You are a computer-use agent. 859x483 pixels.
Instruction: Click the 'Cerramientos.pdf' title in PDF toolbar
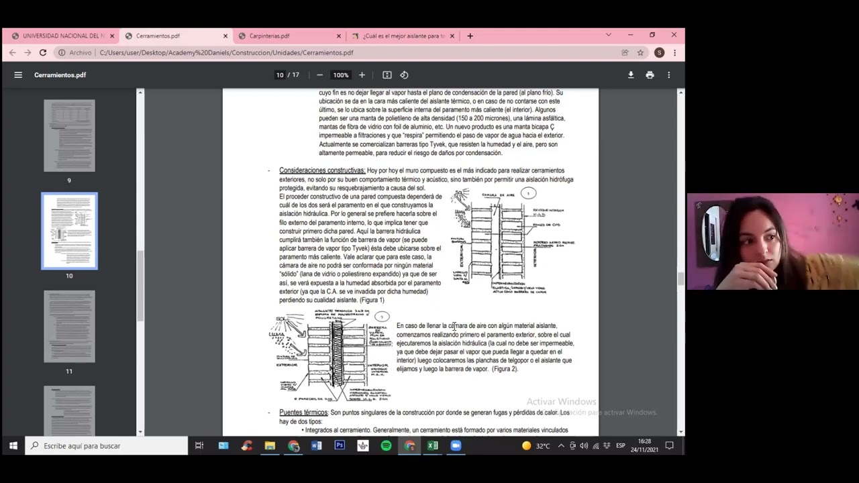pyautogui.click(x=60, y=75)
